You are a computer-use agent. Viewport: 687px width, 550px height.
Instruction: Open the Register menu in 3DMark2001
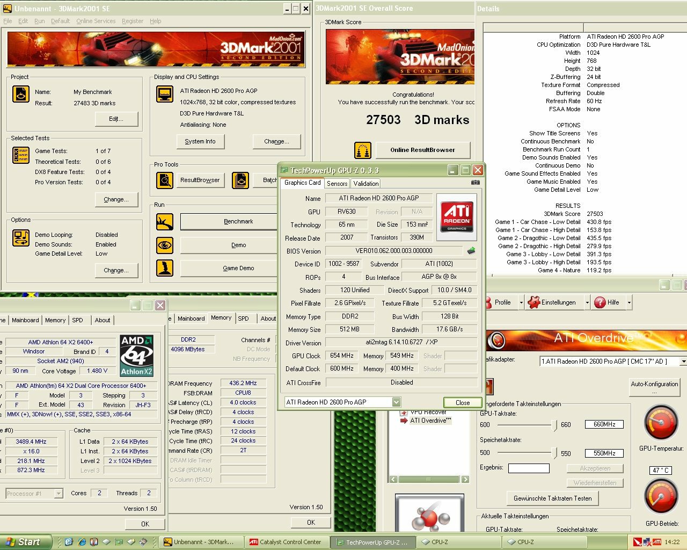133,21
